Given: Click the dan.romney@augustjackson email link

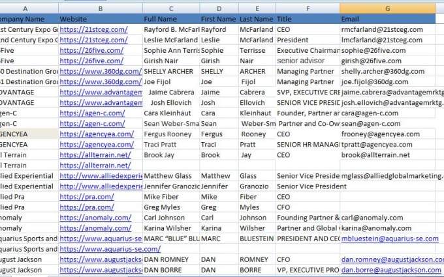Looking at the screenshot, I should point(392,259).
